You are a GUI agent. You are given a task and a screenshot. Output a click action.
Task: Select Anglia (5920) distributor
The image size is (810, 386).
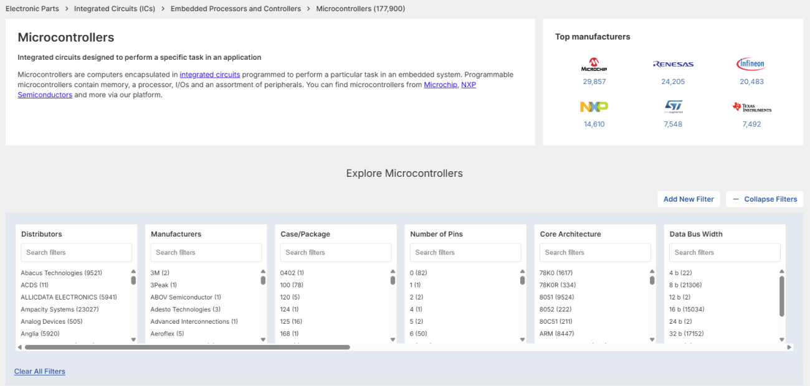click(x=40, y=334)
